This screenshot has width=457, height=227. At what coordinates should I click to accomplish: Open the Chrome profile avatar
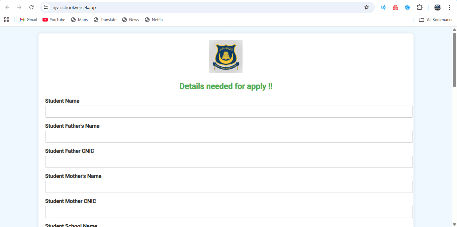click(438, 7)
